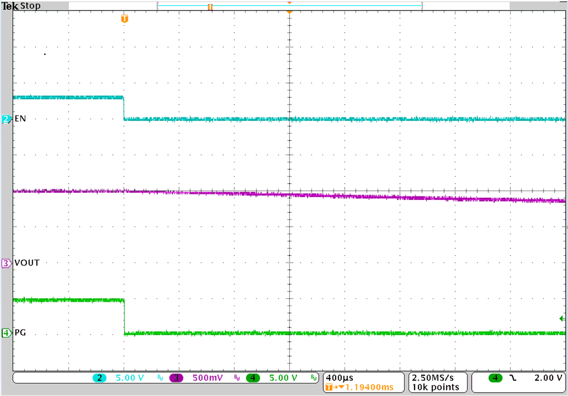The height and width of the screenshot is (396, 568).
Task: Click the green trigger level arrow indicator
Action: (562, 317)
